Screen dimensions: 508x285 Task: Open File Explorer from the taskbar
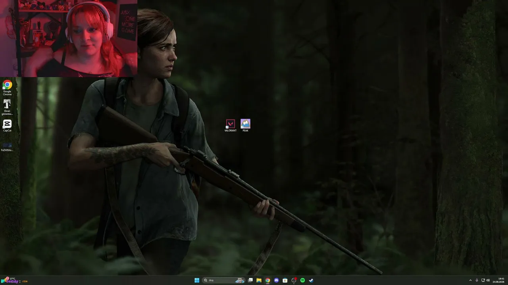(x=259, y=280)
